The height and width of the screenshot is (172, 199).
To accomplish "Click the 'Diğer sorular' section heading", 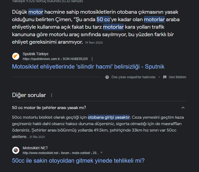I will 29,95.
